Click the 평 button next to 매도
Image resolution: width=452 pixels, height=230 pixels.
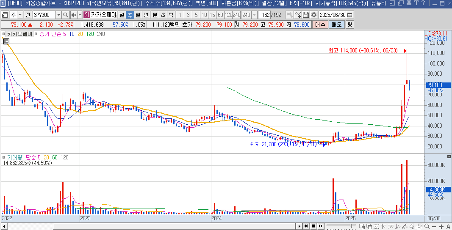click(x=349, y=25)
